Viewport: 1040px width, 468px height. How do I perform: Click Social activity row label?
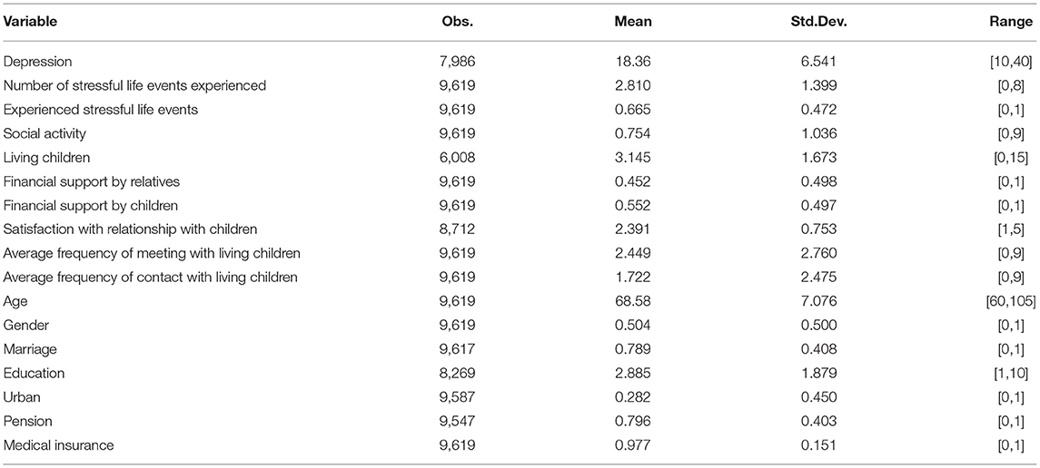point(45,133)
